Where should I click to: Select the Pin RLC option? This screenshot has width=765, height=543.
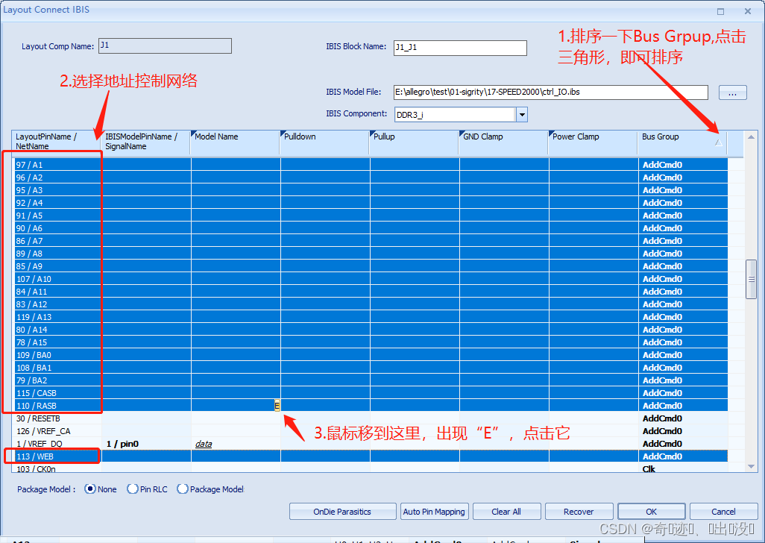133,489
